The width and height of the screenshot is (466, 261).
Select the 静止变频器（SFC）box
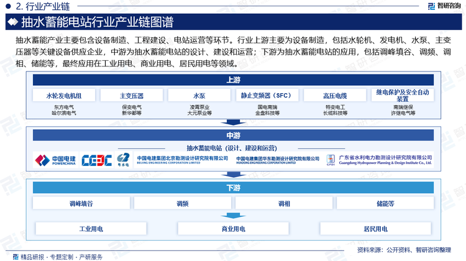(x=267, y=96)
